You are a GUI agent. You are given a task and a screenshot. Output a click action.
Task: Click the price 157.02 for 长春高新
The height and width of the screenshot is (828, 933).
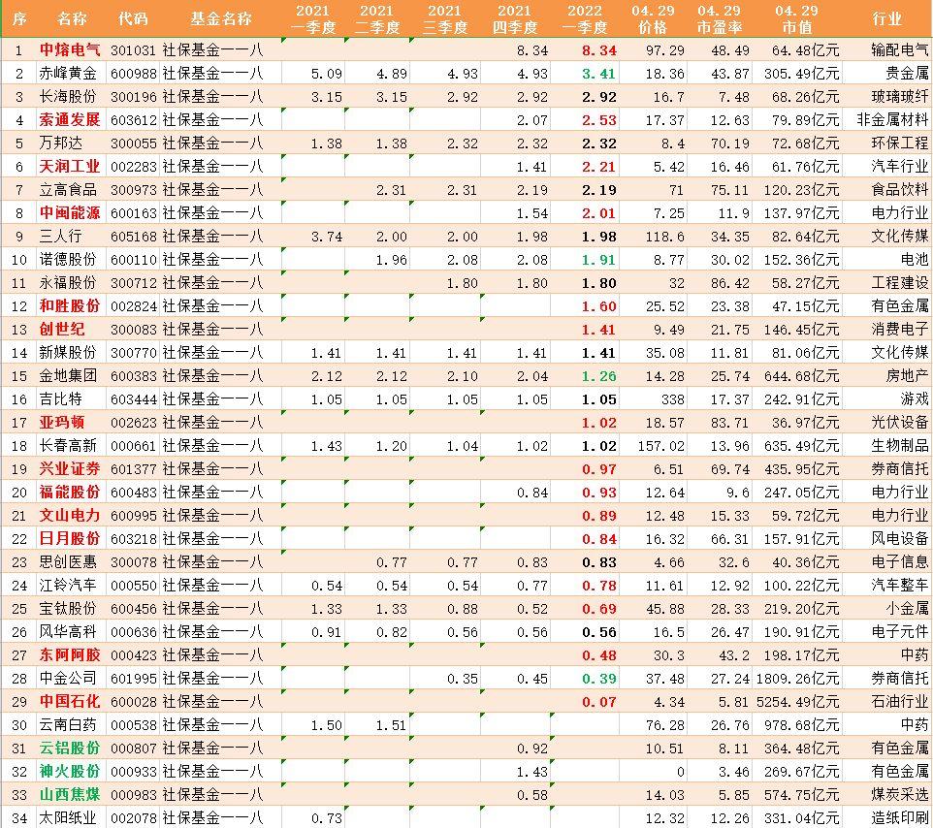click(661, 446)
